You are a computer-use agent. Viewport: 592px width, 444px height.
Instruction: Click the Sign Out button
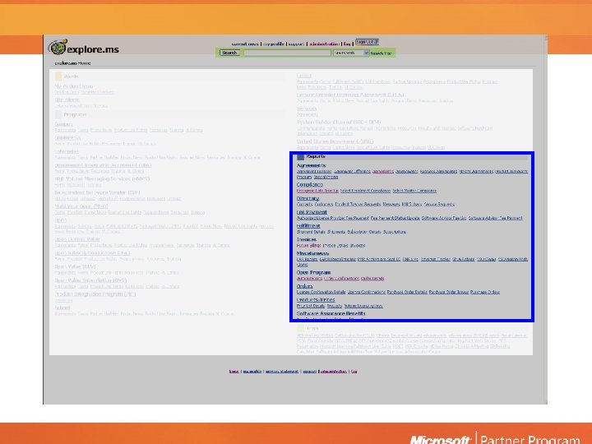click(367, 42)
